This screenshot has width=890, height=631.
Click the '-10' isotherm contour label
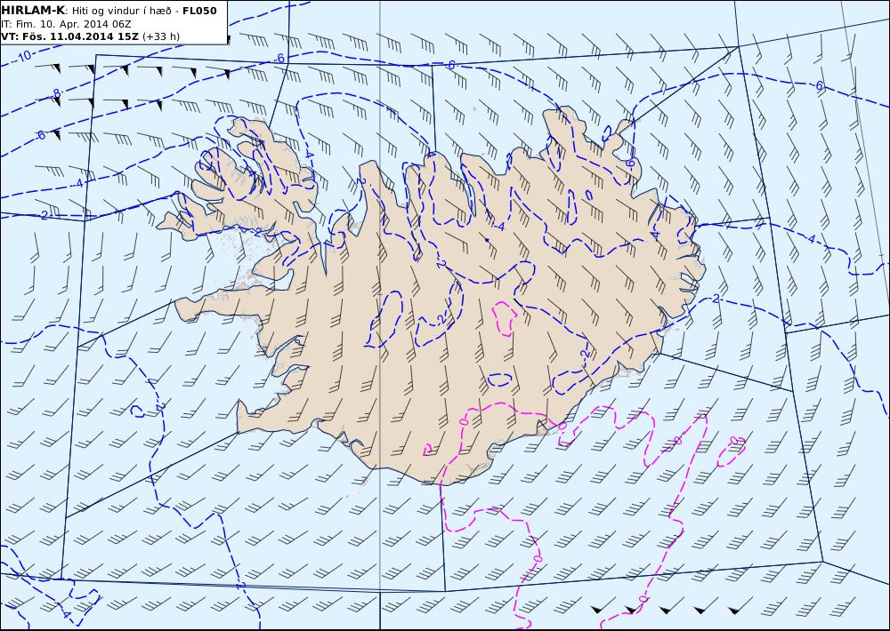22,56
